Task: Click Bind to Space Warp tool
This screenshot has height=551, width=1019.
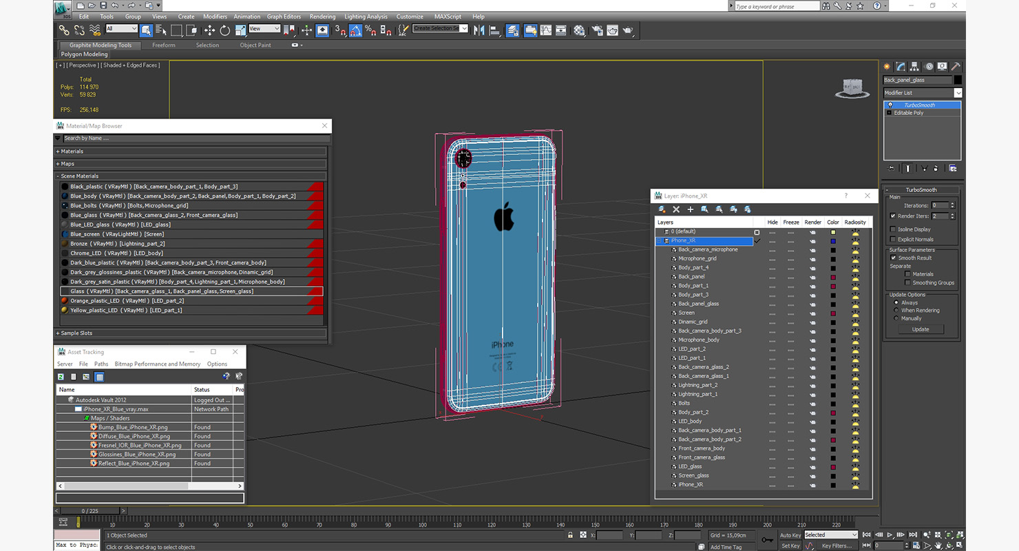Action: 95,30
